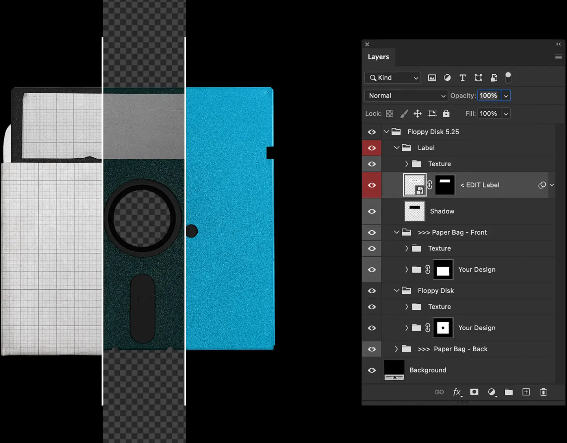Open the Layers panel flyout menu
Screen dimensions: 567x443
[558, 57]
